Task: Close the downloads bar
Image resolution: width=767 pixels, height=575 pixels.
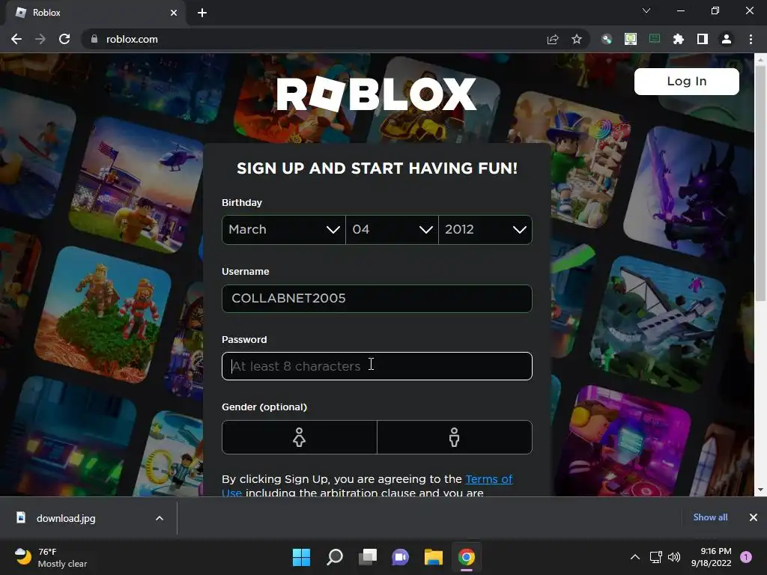Action: 754,517
